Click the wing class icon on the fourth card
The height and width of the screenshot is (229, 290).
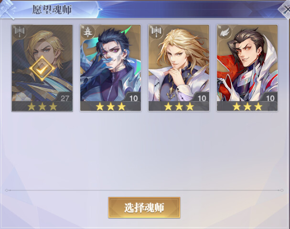pos(225,32)
